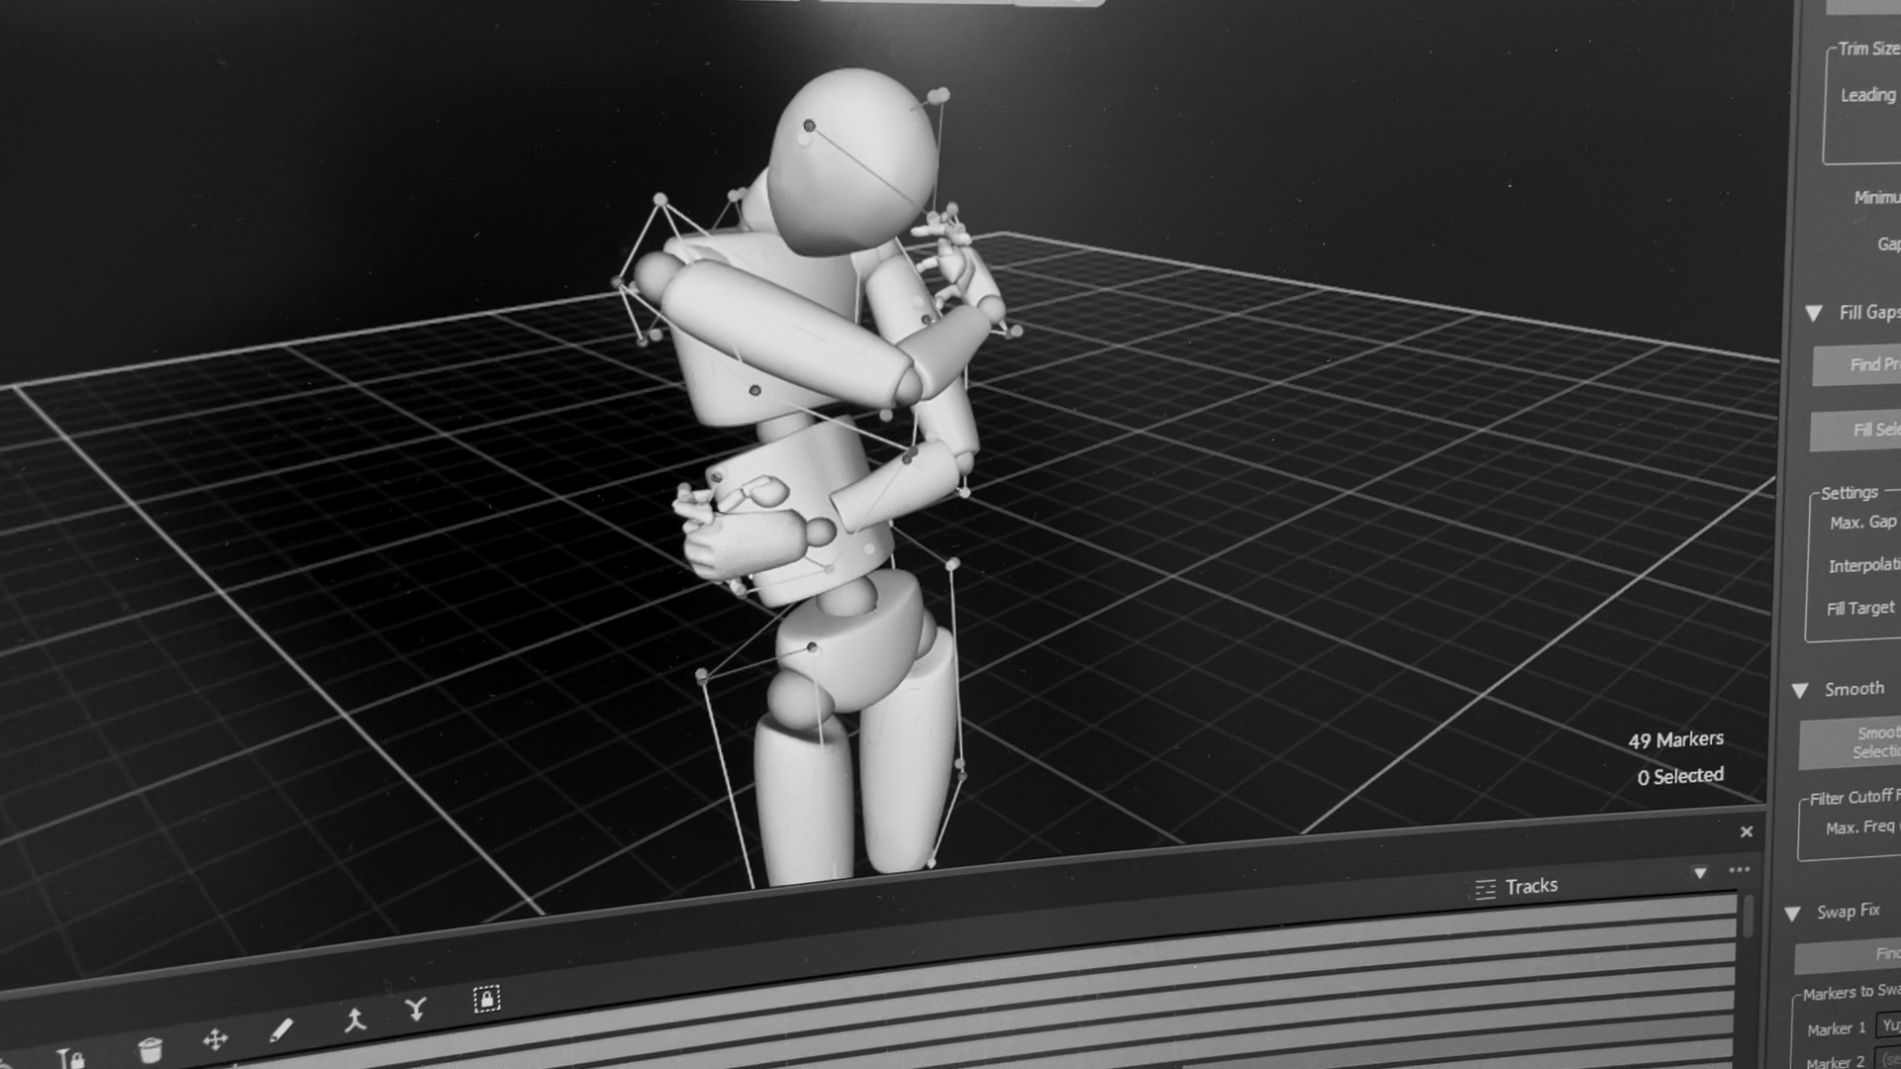Viewport: 1901px width, 1069px height.
Task: Click the 'Max. Freq' filter label
Action: tap(1859, 827)
